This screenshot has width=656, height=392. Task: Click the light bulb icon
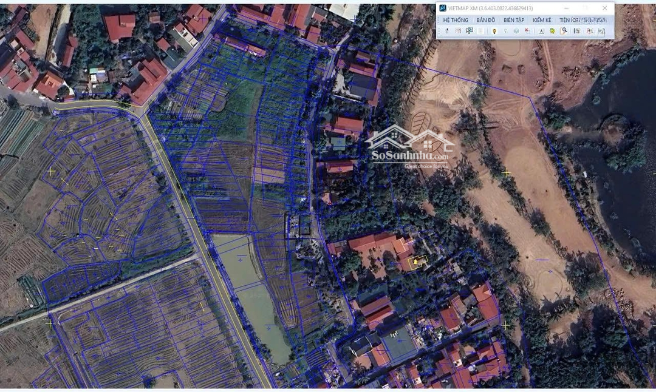pyautogui.click(x=494, y=31)
